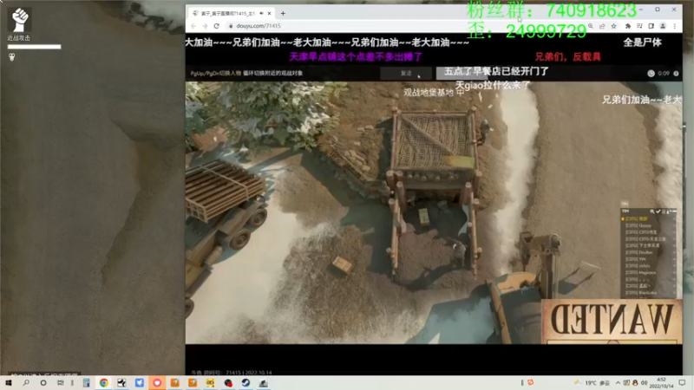Mute the douyu tab audio icon
The height and width of the screenshot is (390, 694).
click(262, 13)
